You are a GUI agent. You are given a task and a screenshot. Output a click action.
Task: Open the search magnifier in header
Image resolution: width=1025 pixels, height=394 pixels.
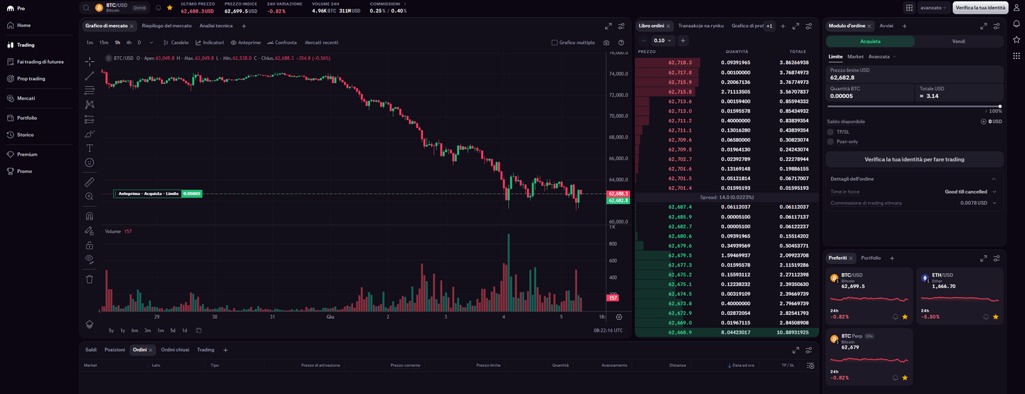(x=86, y=8)
